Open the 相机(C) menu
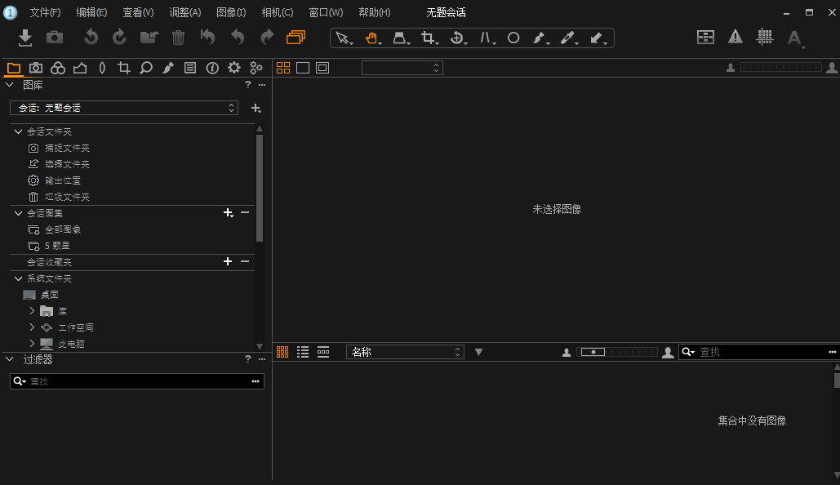Screen dimensions: 840x485 [x=277, y=12]
